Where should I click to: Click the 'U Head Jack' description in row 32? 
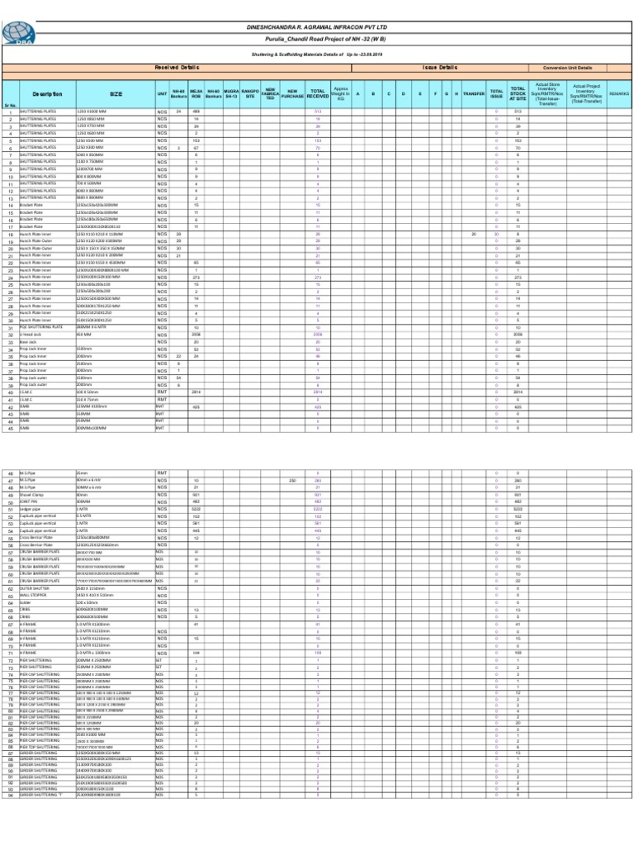point(47,335)
